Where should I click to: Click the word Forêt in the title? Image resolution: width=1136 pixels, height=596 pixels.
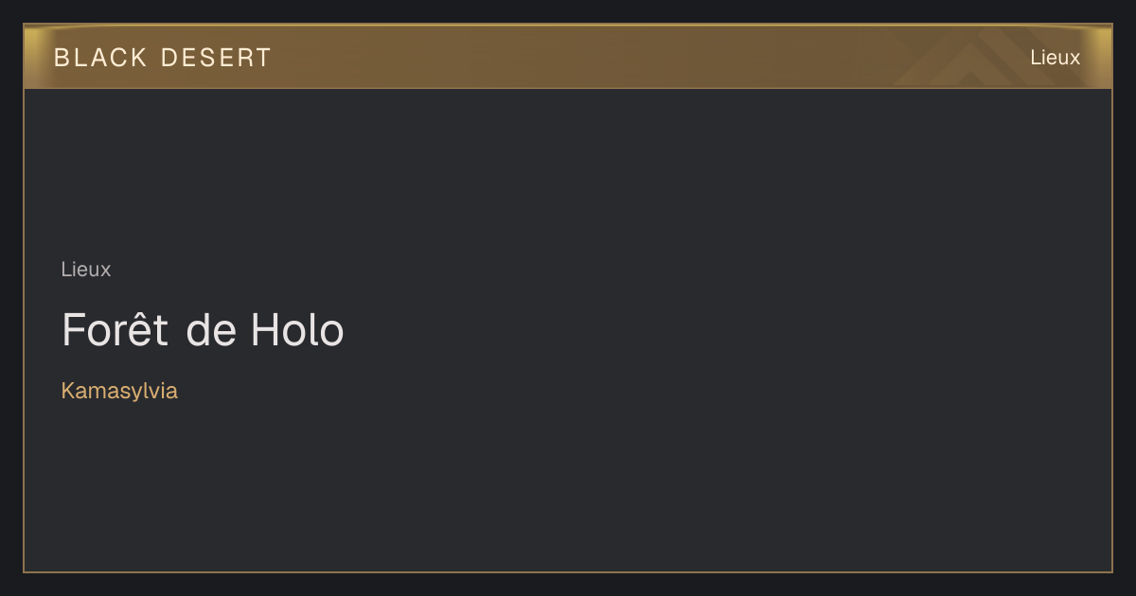[x=115, y=330]
